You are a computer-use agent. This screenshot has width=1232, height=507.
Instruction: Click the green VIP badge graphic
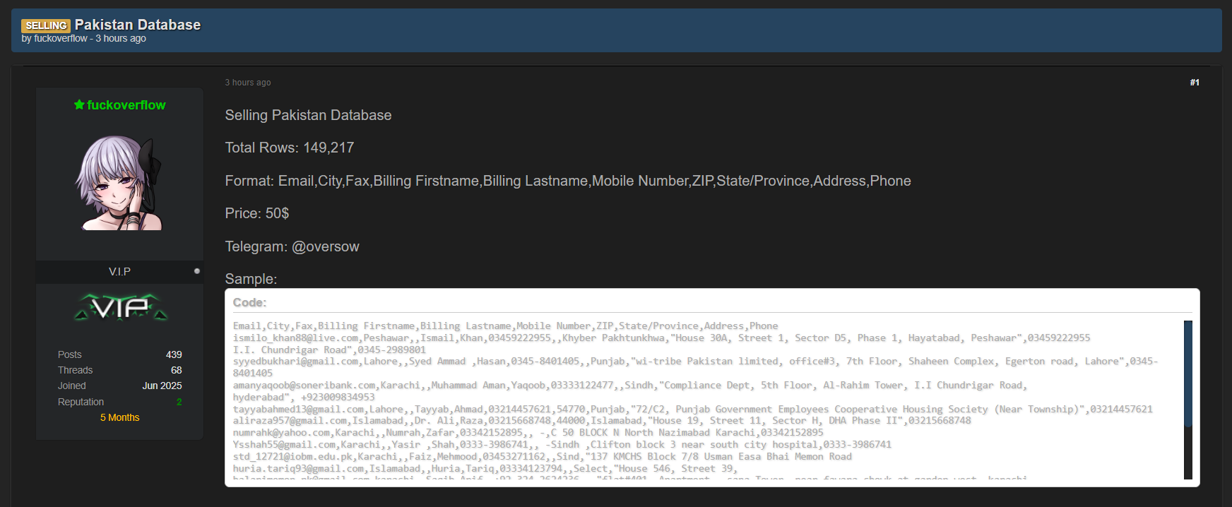tap(120, 307)
